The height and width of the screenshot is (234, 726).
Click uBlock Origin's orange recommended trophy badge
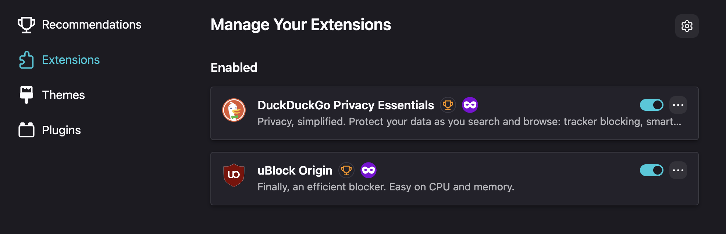[x=346, y=170]
